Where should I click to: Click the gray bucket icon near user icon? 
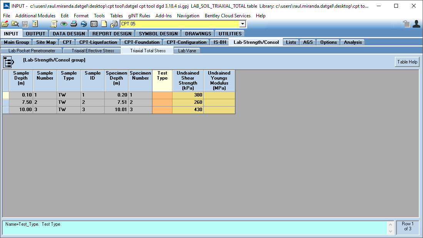point(406,24)
